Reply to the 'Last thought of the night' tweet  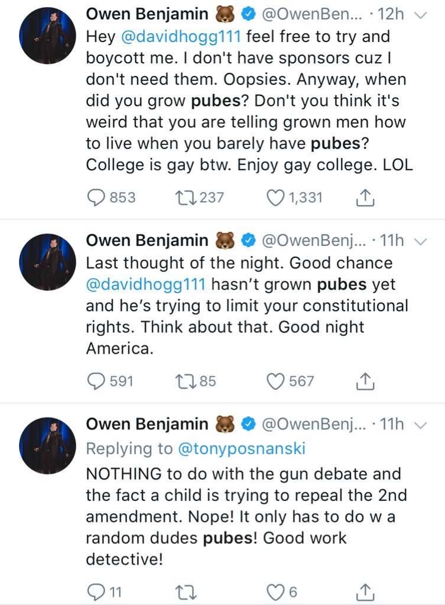(95, 382)
